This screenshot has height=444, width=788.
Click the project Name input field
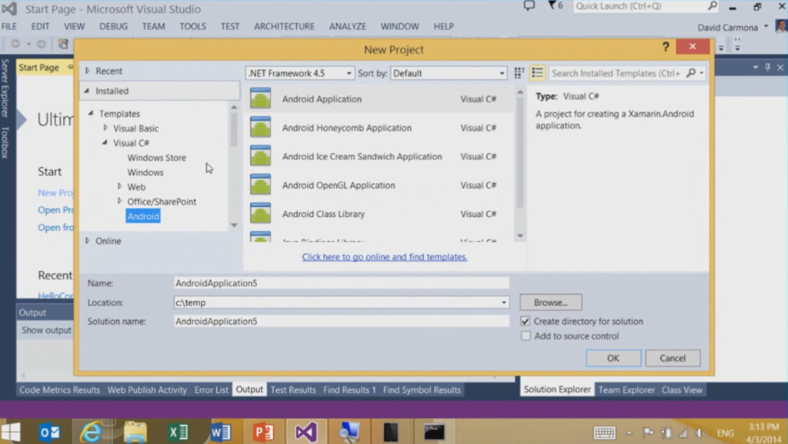pyautogui.click(x=341, y=282)
